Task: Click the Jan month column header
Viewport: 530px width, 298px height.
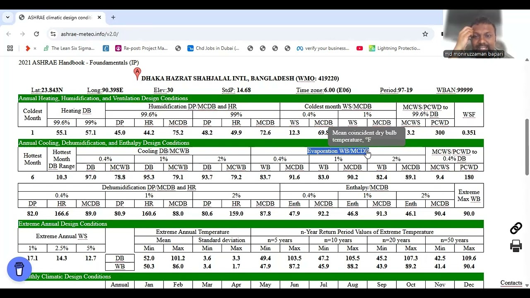Action: [149, 285]
